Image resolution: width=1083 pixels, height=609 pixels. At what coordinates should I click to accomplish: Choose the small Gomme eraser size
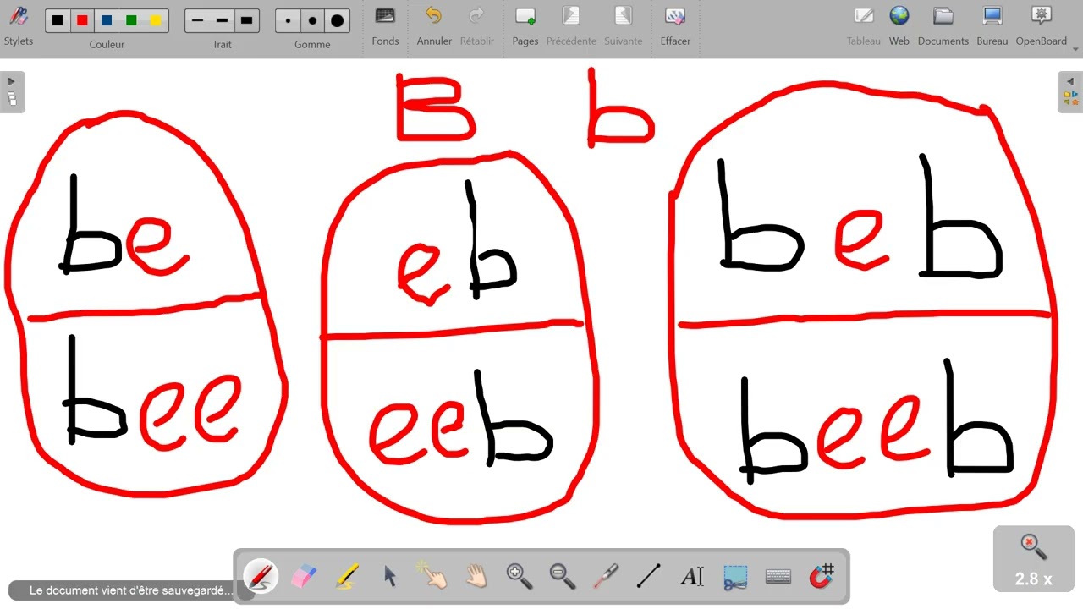(x=289, y=20)
